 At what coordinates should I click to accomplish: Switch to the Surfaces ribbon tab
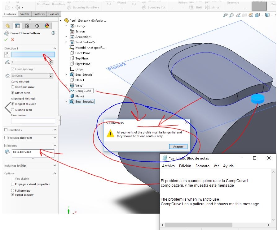point(39,14)
